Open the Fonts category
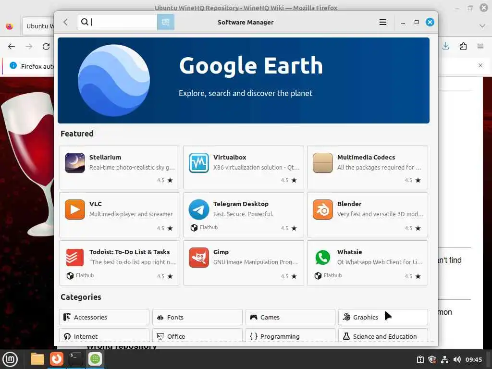The height and width of the screenshot is (369, 492). (x=197, y=317)
